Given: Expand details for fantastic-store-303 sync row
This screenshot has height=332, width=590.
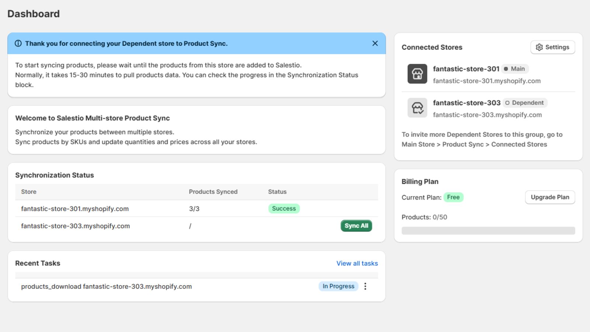Looking at the screenshot, I should 356,226.
